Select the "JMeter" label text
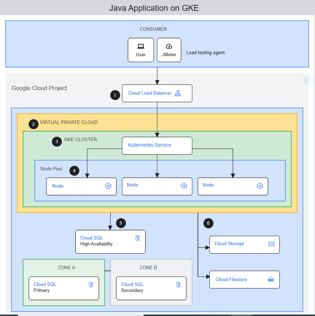Screen dimensions: 315x316 coord(169,54)
